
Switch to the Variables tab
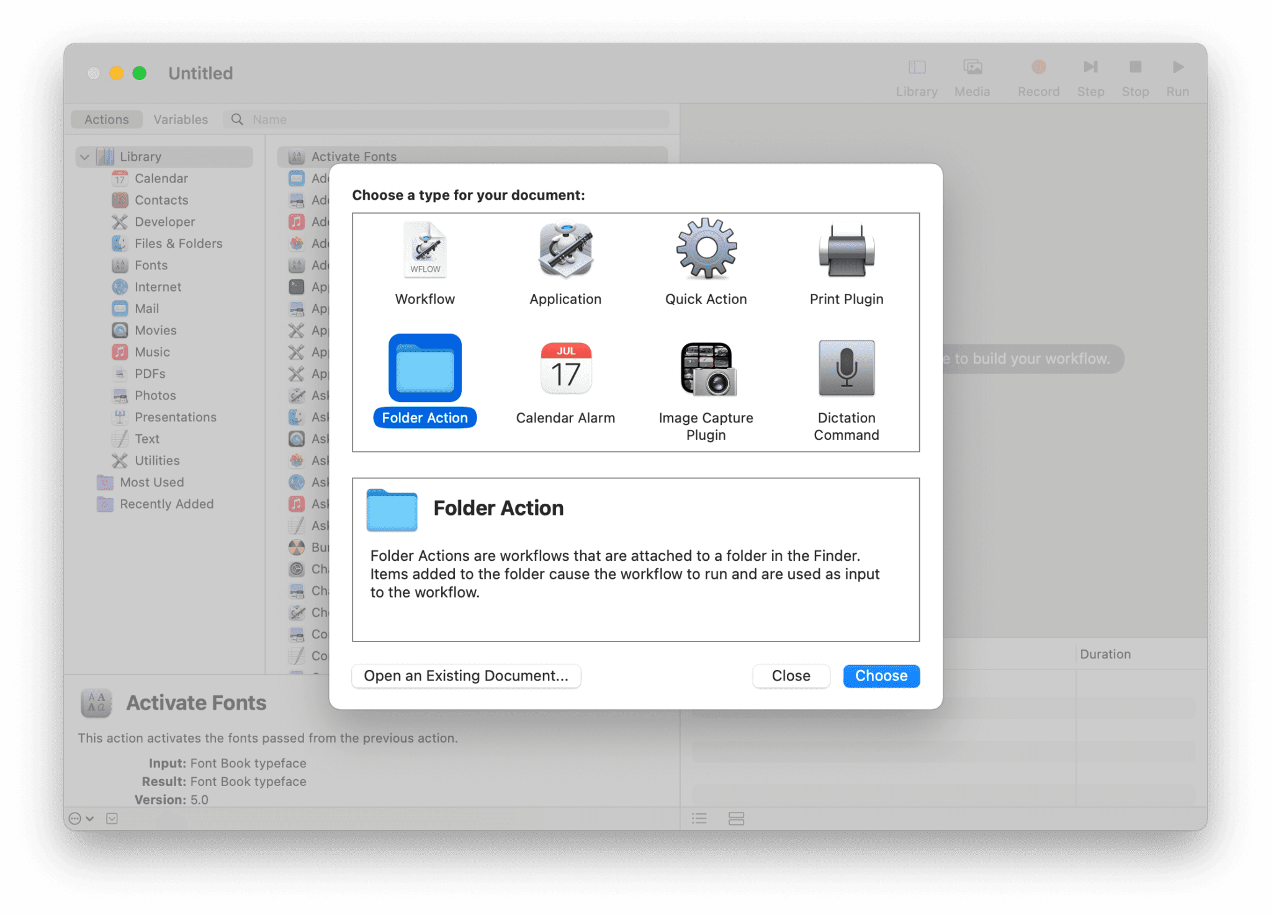click(181, 119)
